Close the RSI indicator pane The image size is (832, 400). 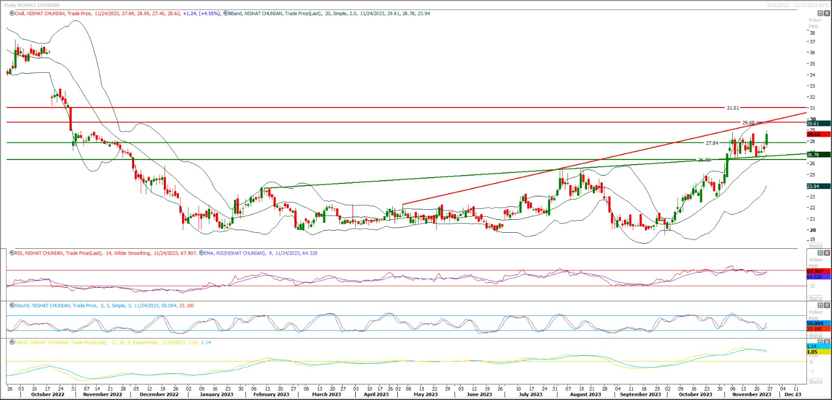(827, 253)
